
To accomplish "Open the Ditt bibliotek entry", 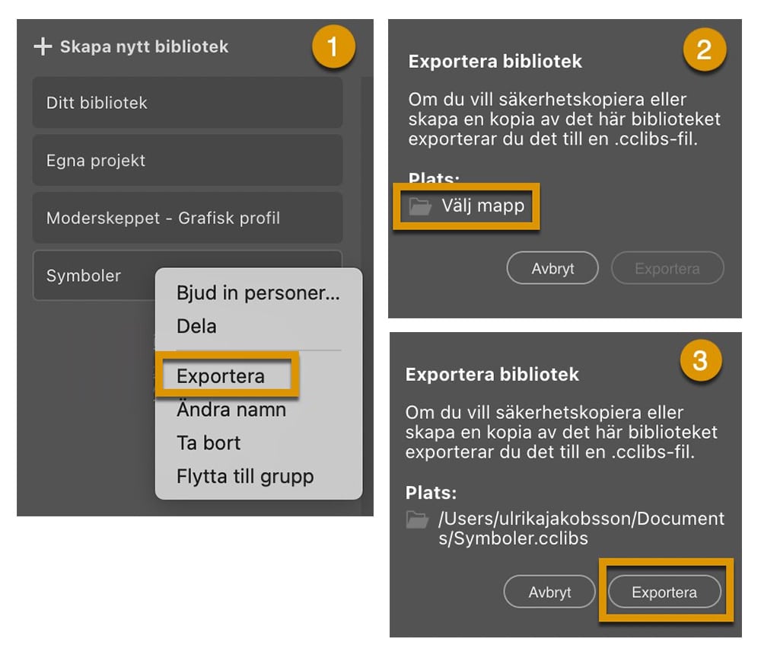I will [x=186, y=102].
